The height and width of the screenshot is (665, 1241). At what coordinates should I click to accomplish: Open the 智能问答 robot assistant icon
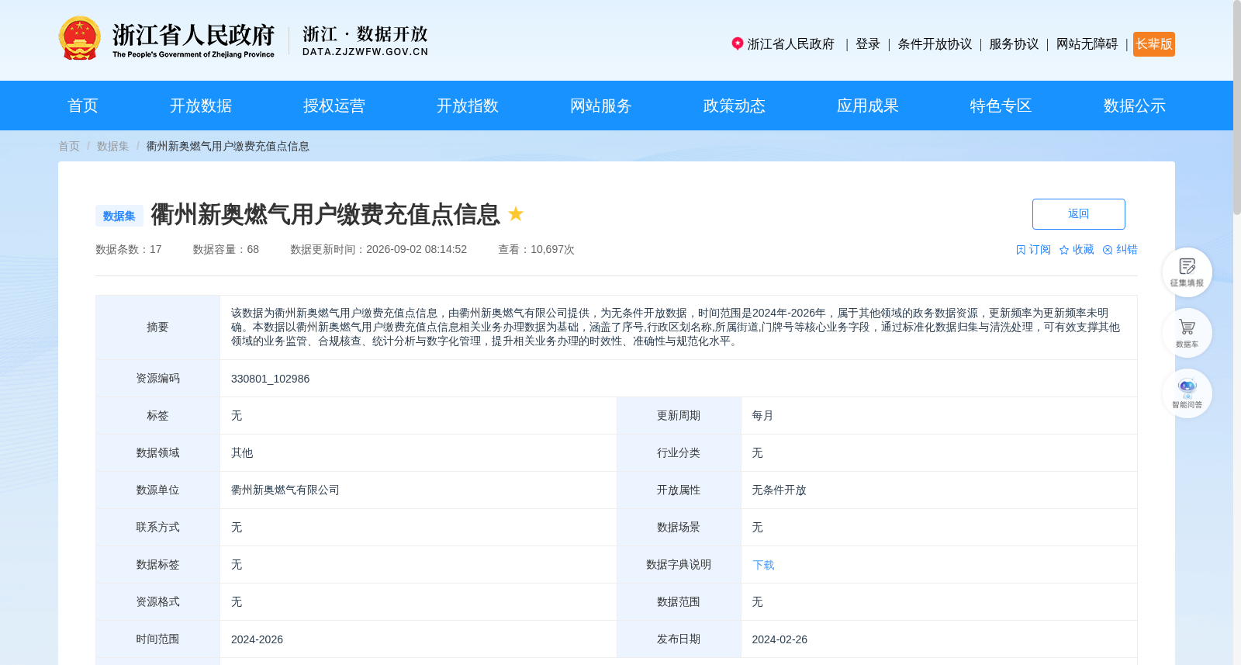1187,393
